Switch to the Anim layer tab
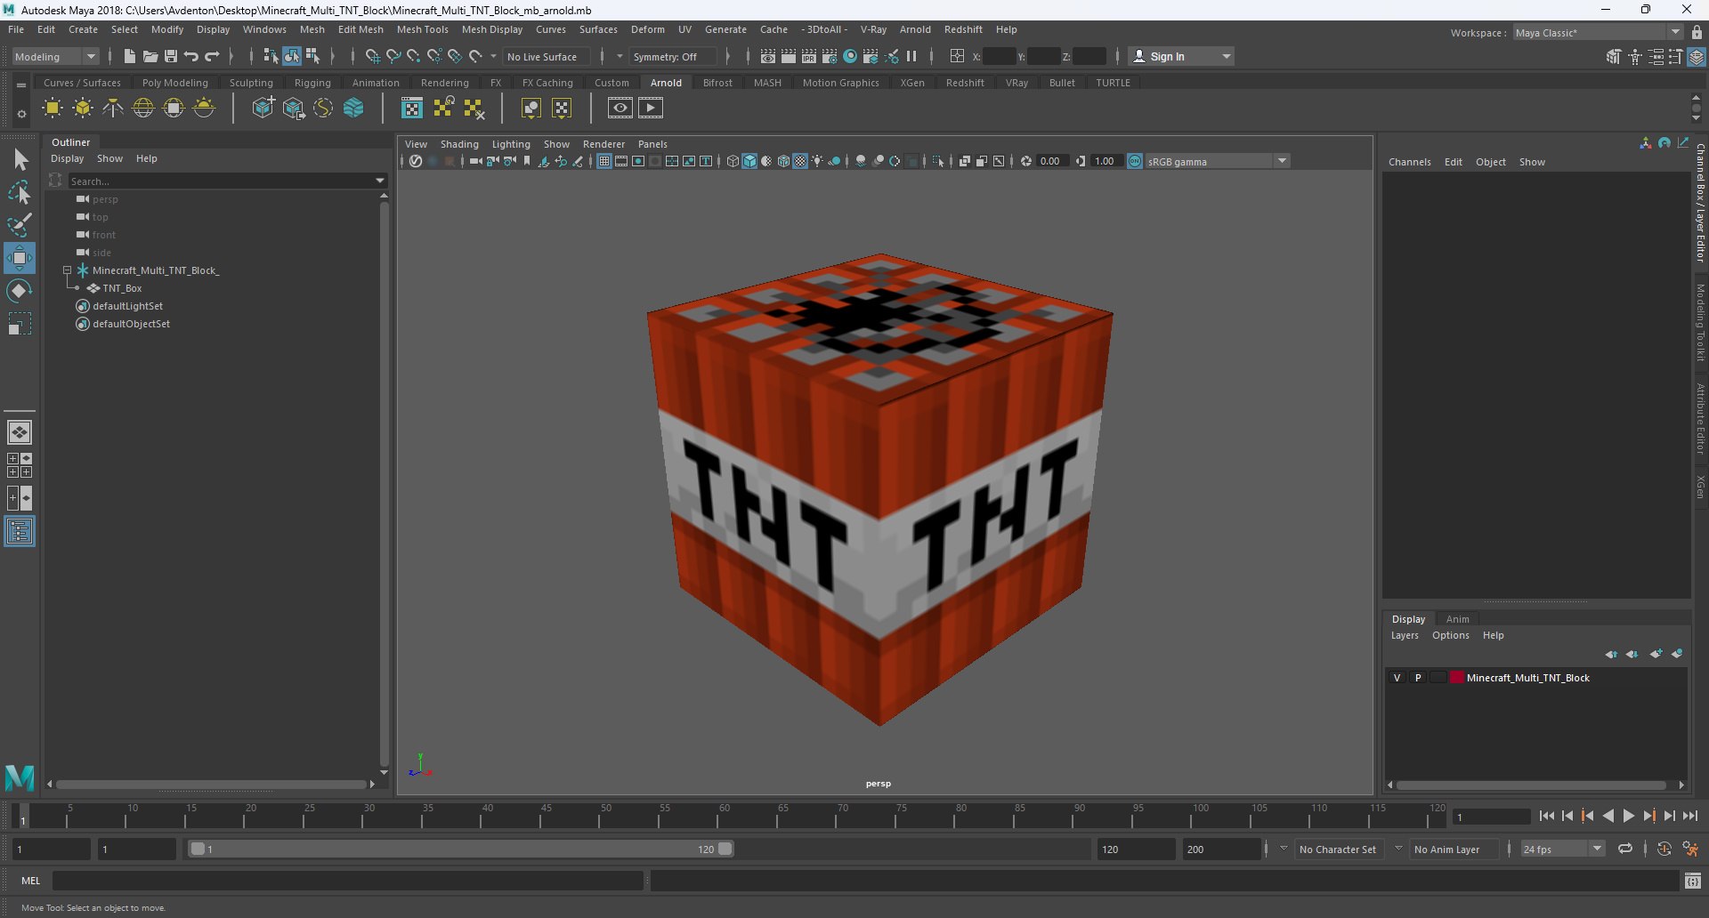Image resolution: width=1709 pixels, height=918 pixels. point(1457,619)
